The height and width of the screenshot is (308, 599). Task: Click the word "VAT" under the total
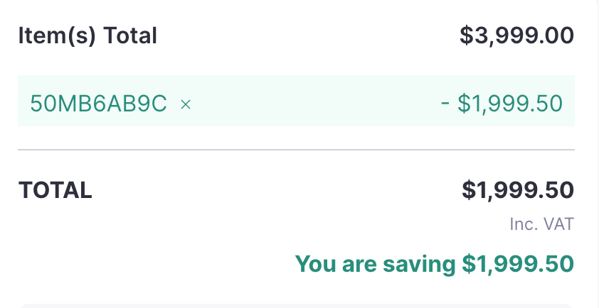click(557, 225)
